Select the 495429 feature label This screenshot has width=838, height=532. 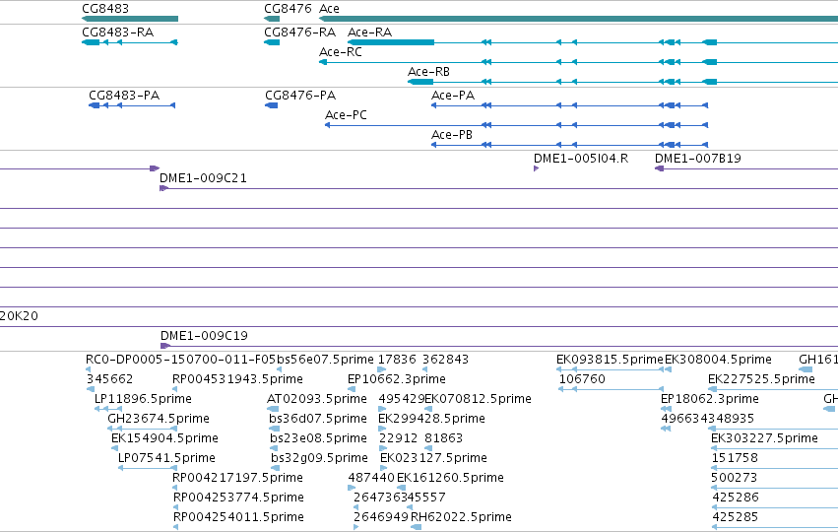coord(402,399)
